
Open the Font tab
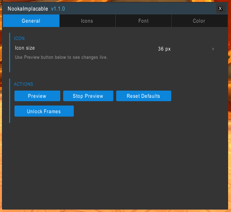(143, 21)
